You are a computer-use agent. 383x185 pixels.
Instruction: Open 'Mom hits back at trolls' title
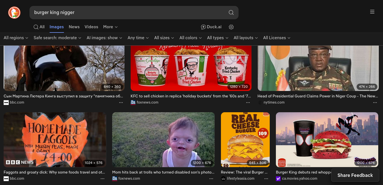click(163, 172)
